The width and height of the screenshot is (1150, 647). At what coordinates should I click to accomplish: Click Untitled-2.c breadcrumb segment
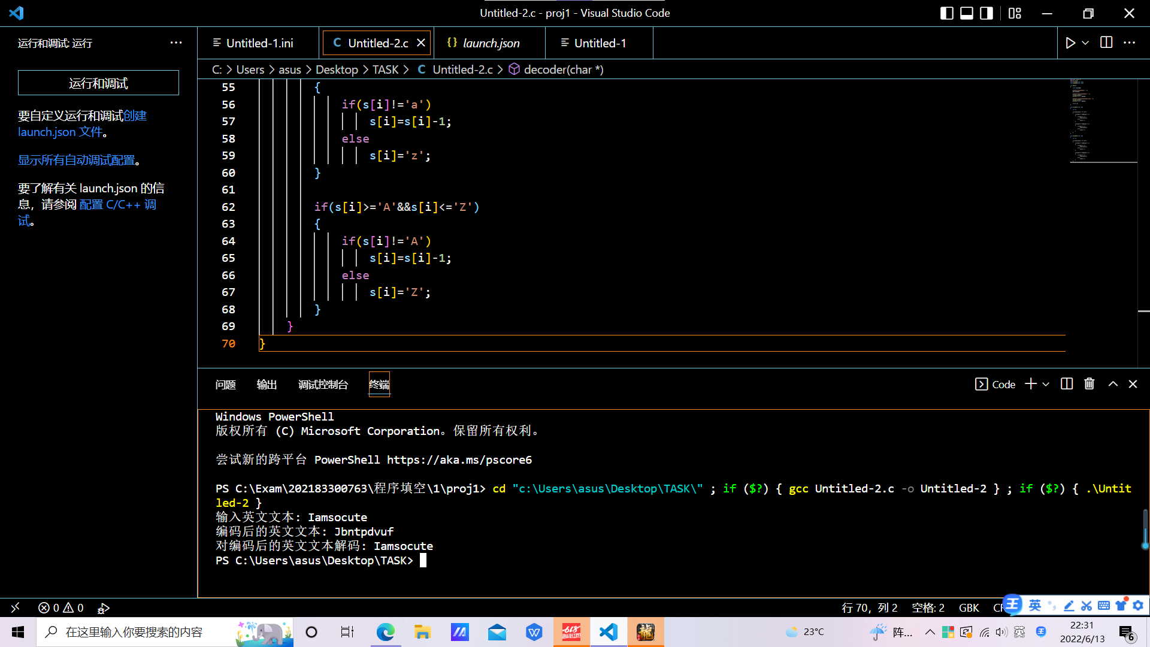[462, 69]
